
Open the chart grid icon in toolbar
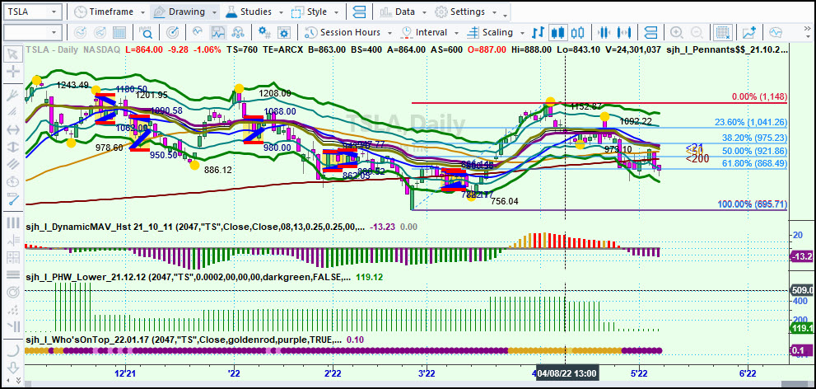[x=119, y=32]
